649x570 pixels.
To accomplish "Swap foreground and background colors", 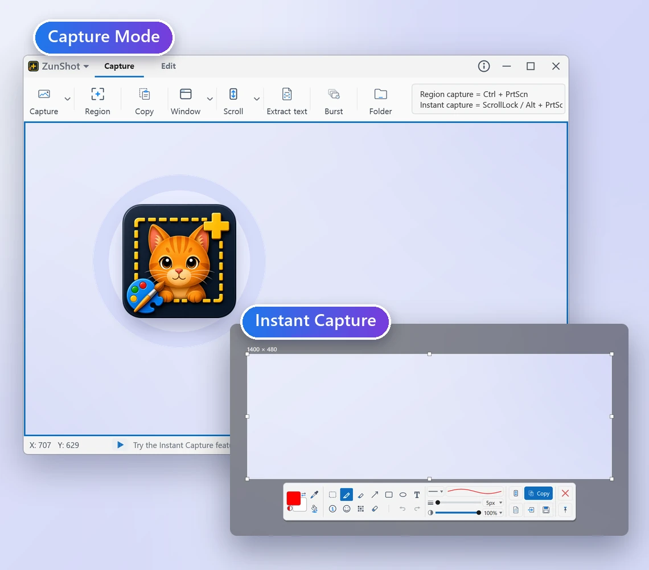I will coord(303,495).
